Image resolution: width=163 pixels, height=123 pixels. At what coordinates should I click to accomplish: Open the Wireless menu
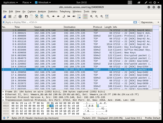77,12
